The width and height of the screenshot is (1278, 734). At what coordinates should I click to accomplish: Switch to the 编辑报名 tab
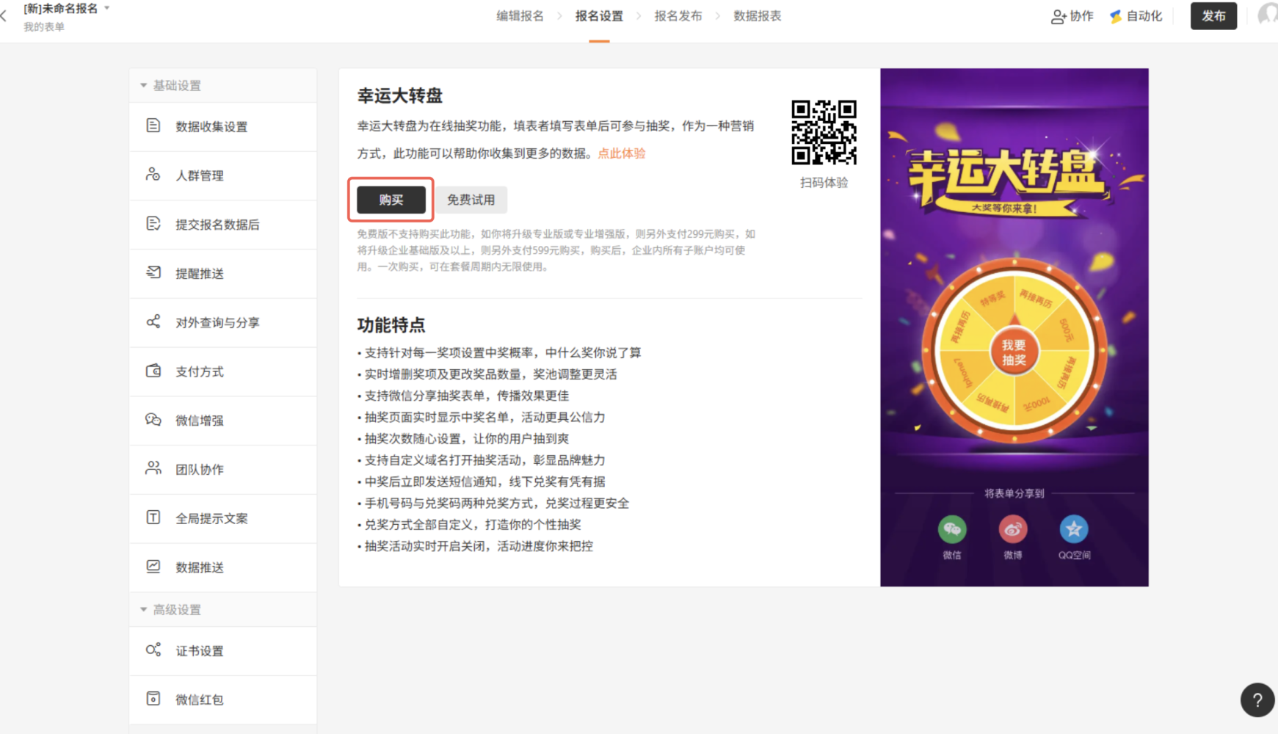pos(520,16)
